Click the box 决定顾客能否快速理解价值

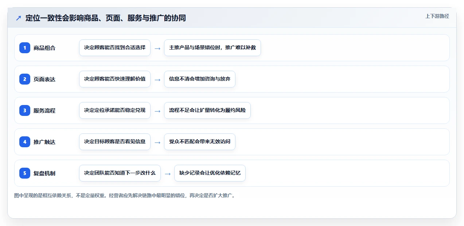[x=115, y=79]
